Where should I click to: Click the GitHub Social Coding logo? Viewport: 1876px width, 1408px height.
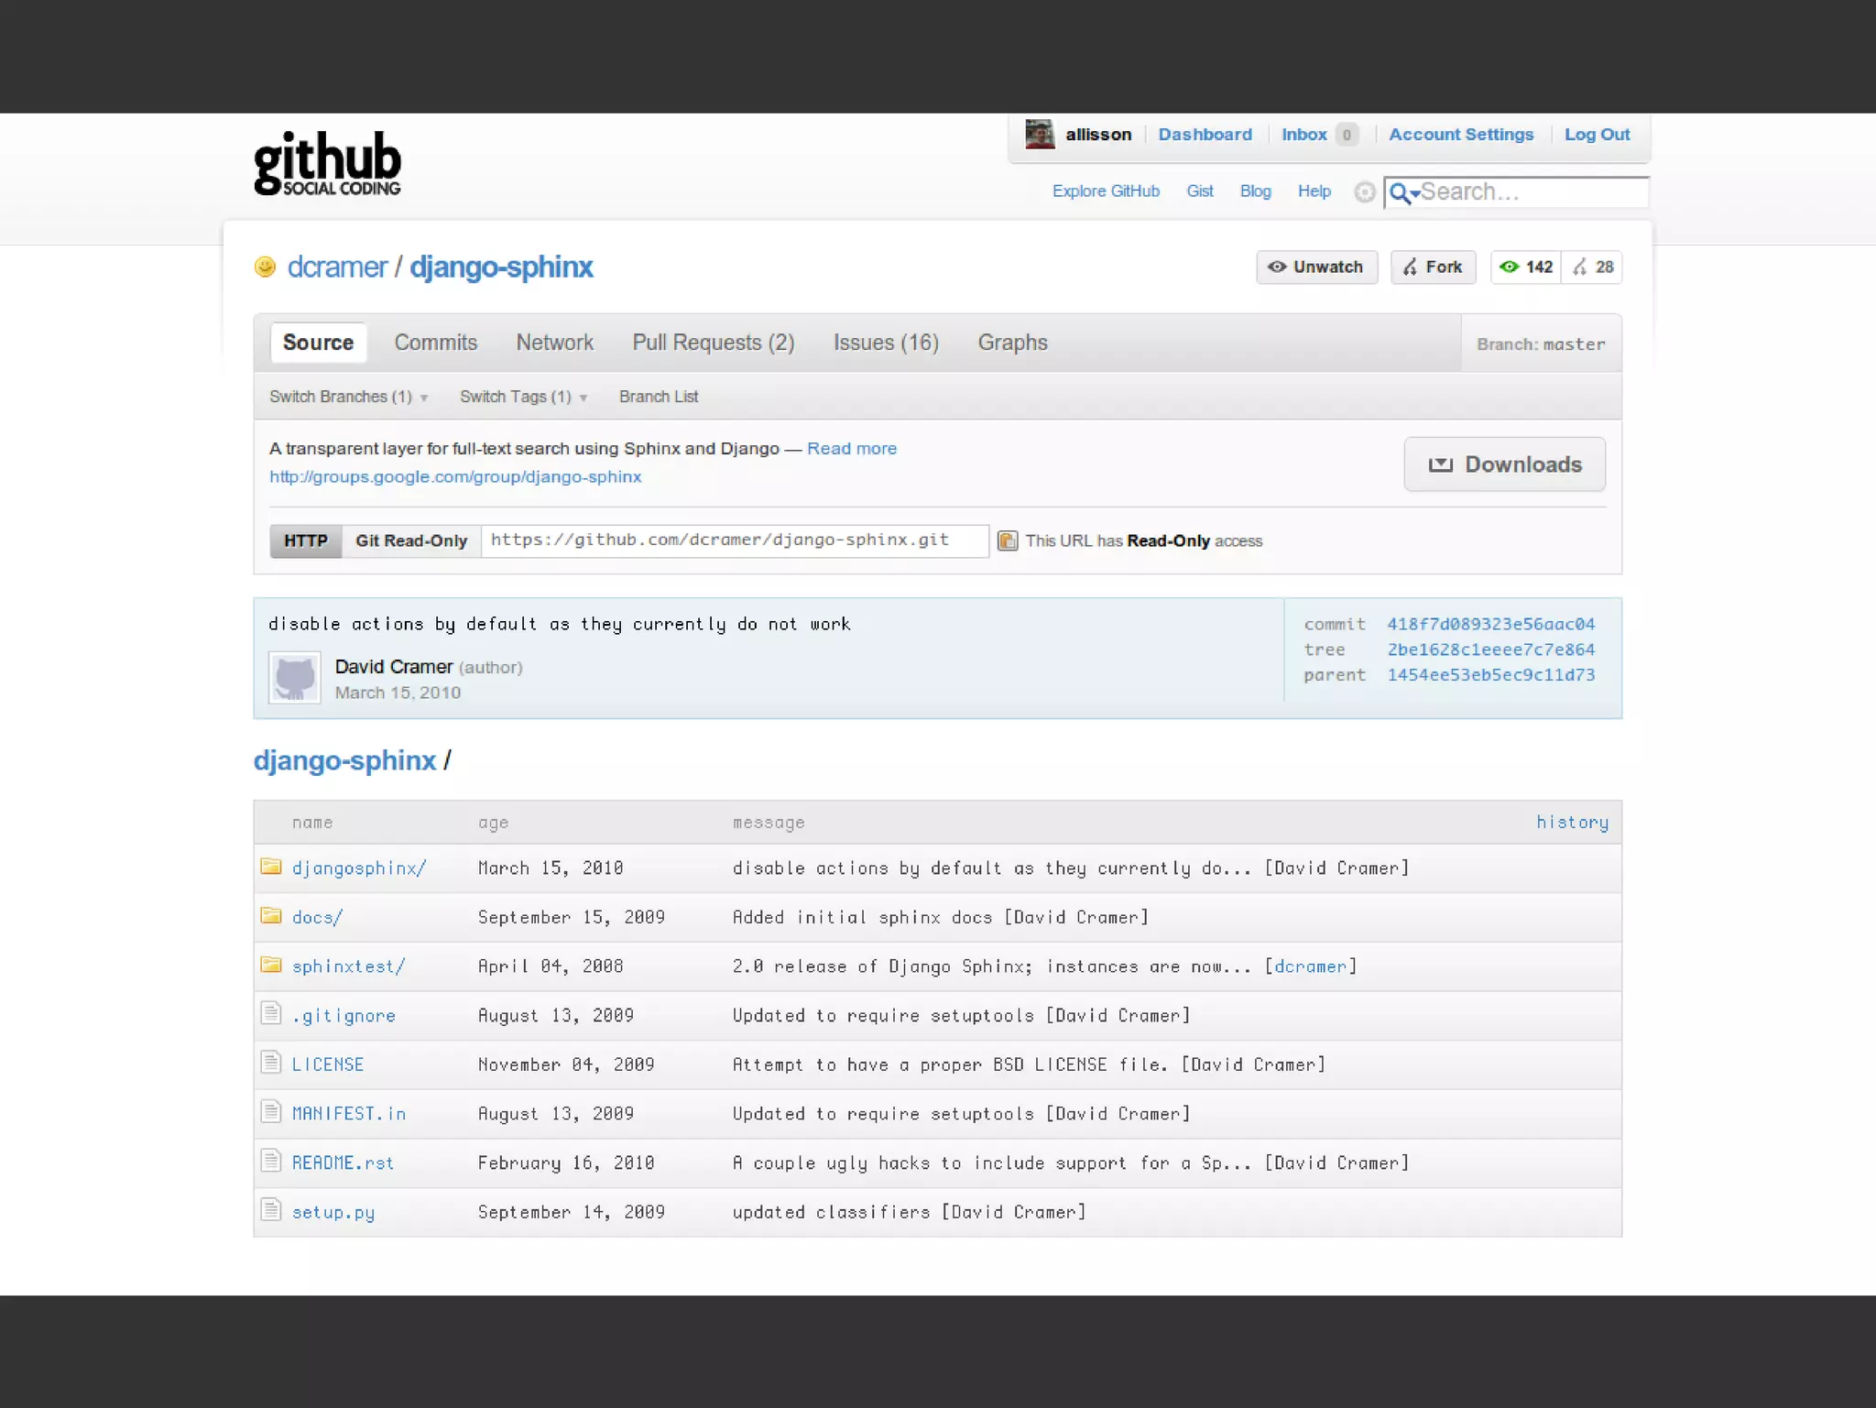point(327,164)
